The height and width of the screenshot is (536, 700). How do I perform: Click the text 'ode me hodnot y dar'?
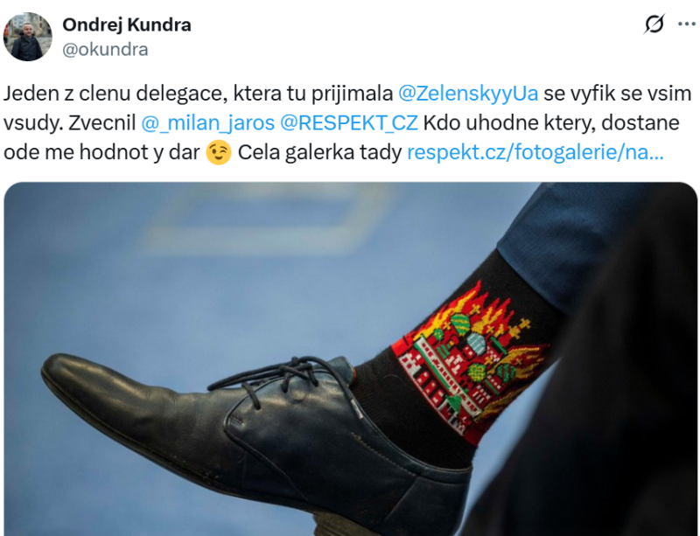(x=101, y=153)
